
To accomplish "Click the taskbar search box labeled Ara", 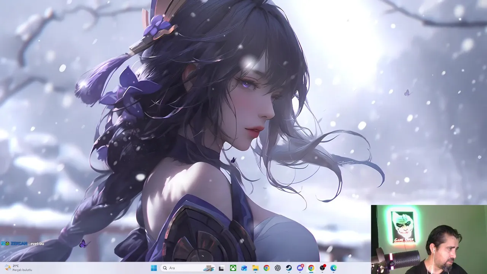I will (188, 268).
